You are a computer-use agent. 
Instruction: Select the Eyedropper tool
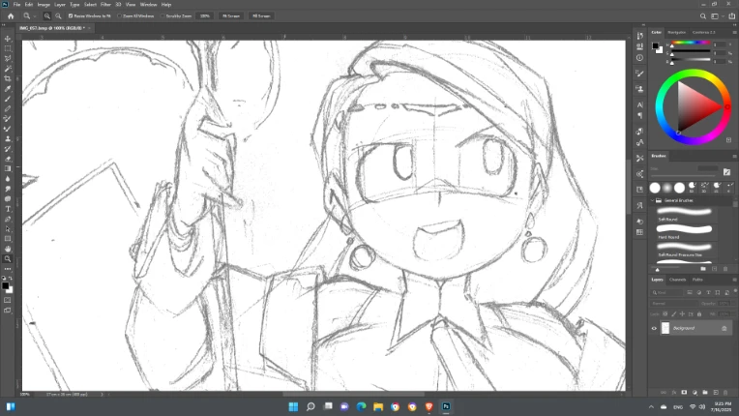(x=8, y=89)
